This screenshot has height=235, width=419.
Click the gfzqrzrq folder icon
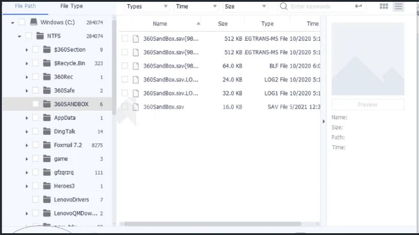point(47,172)
